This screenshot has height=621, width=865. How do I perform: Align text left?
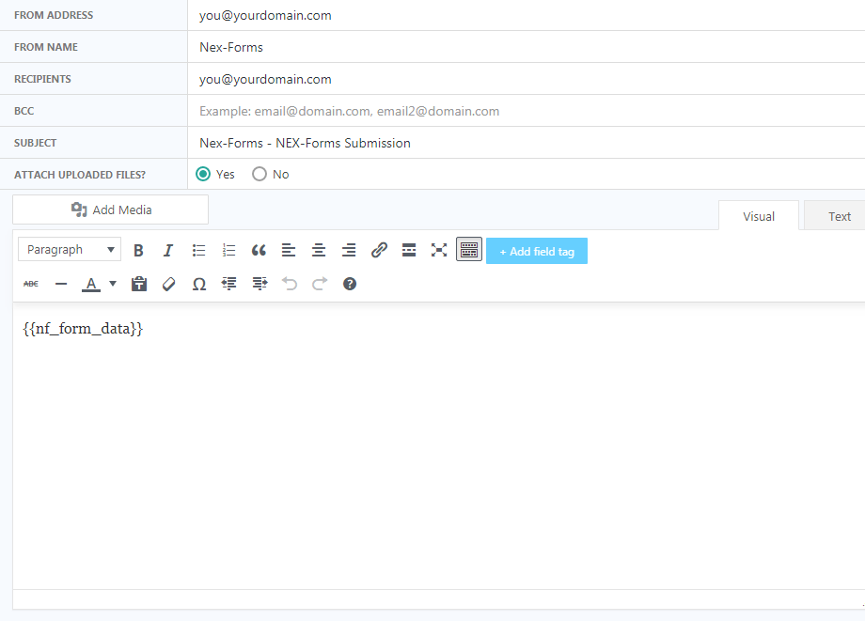click(289, 250)
